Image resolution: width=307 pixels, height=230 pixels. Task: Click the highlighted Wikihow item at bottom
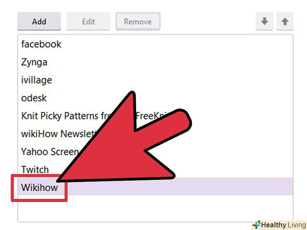pyautogui.click(x=40, y=187)
